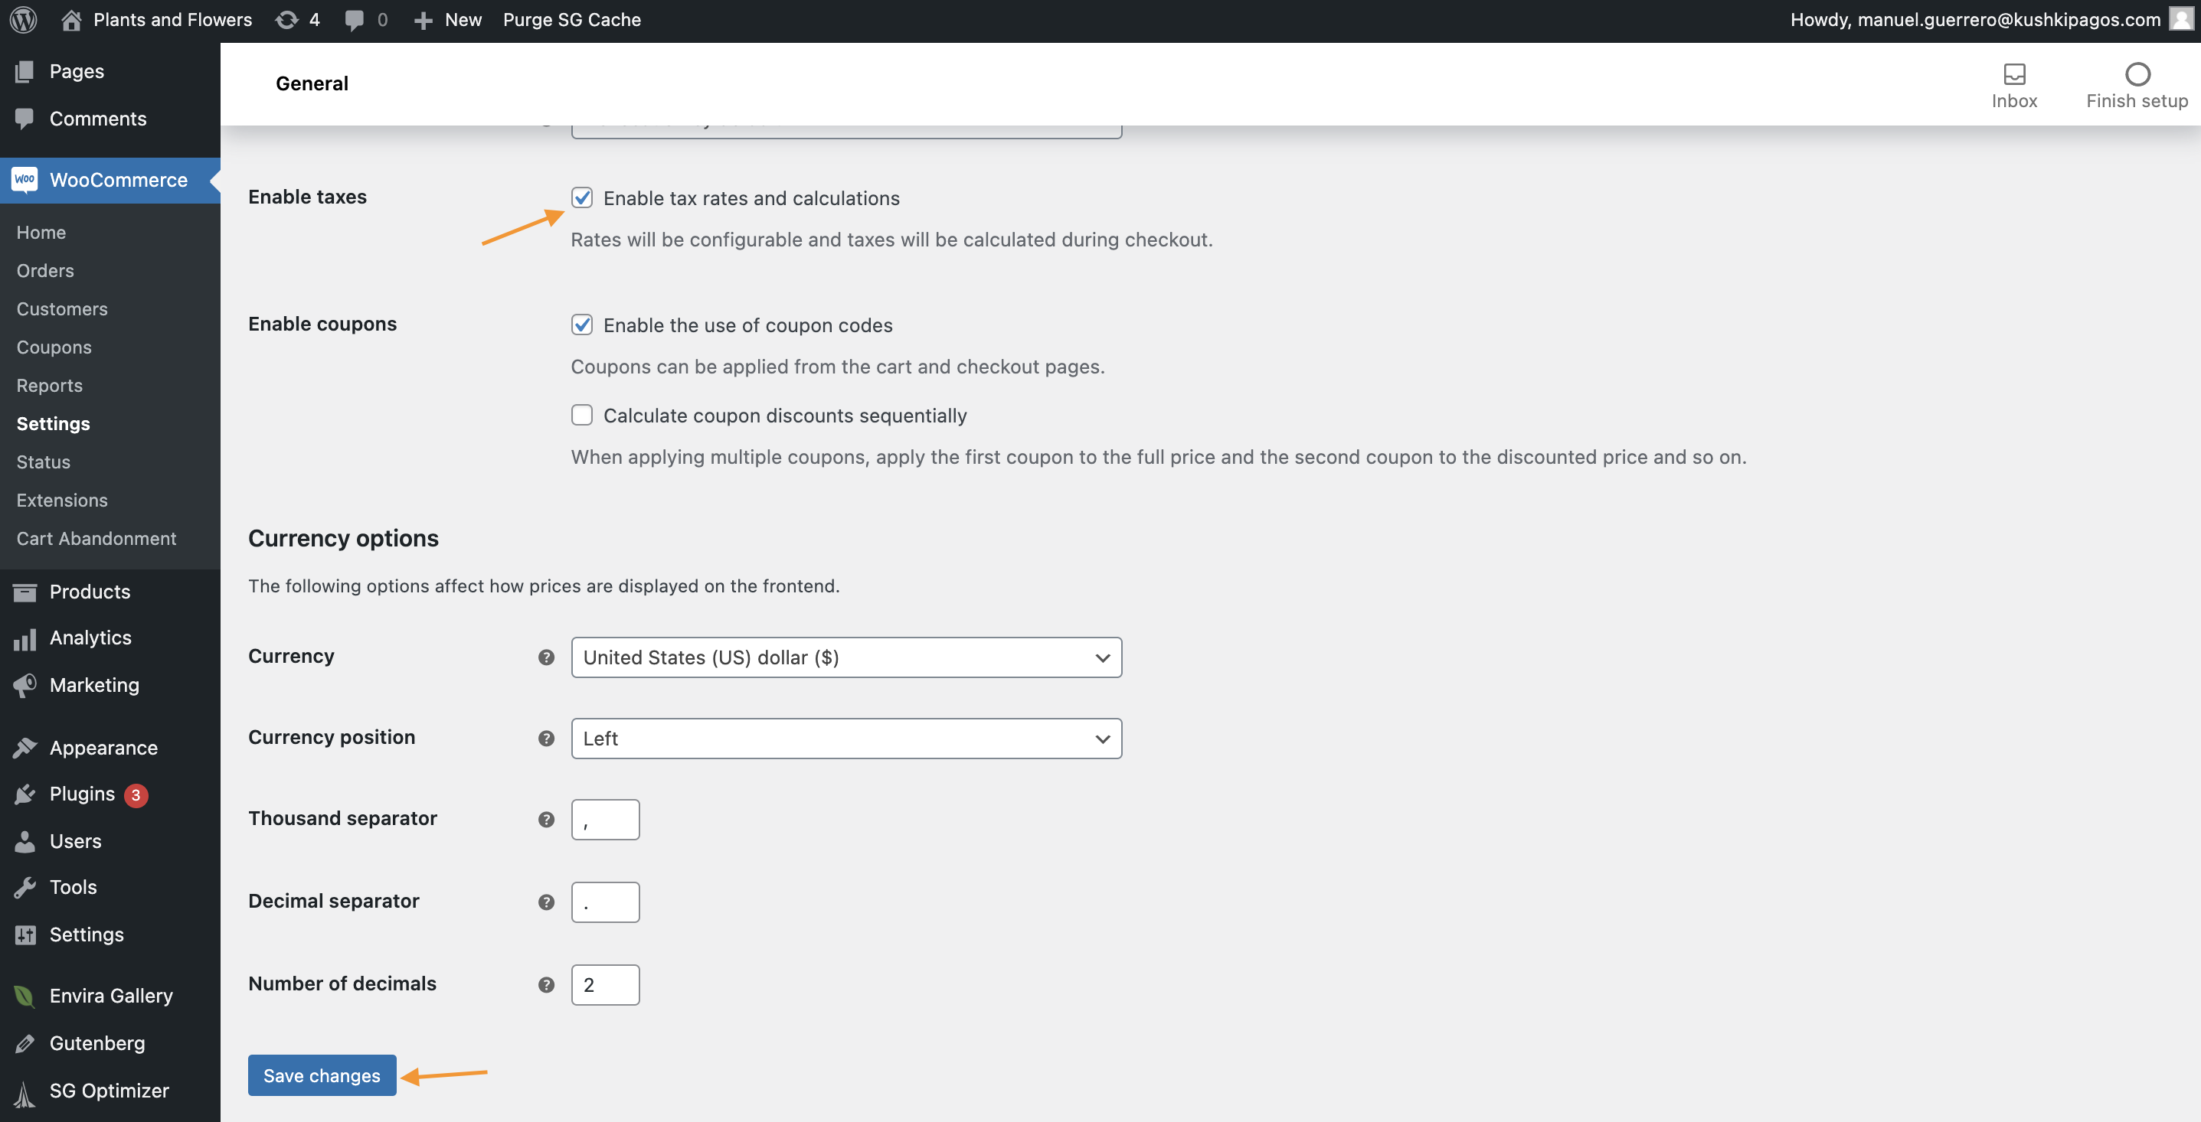This screenshot has width=2201, height=1122.
Task: Open the Products menu item
Action: coord(90,592)
